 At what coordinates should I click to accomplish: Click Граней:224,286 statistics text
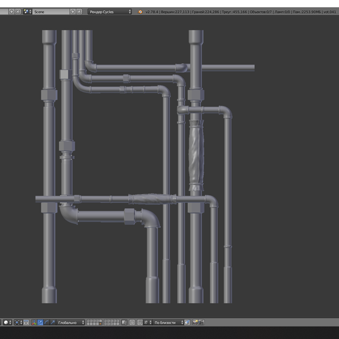pyautogui.click(x=206, y=12)
